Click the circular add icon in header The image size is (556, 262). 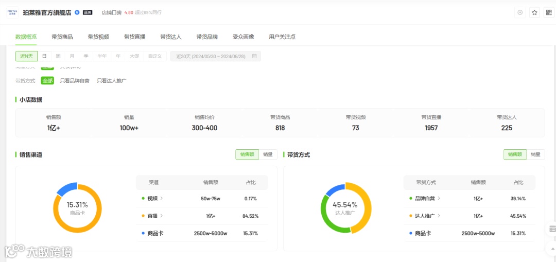[520, 12]
